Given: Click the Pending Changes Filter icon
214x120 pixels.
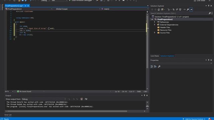Looking at the screenshot, I should tap(169, 10).
